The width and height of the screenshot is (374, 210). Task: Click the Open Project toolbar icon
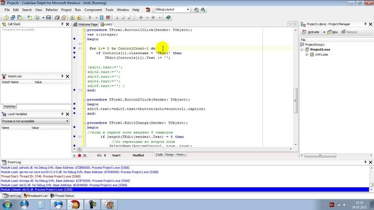[x=64, y=17]
